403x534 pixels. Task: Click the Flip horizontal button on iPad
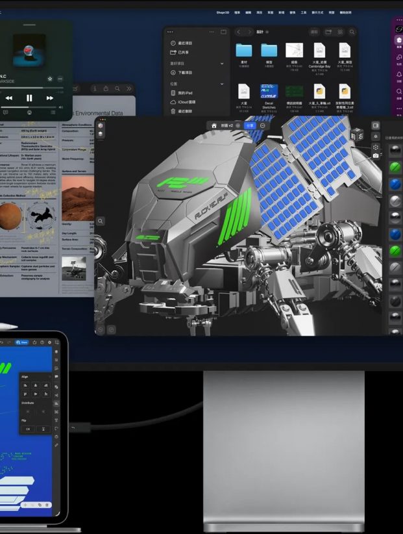(27, 429)
